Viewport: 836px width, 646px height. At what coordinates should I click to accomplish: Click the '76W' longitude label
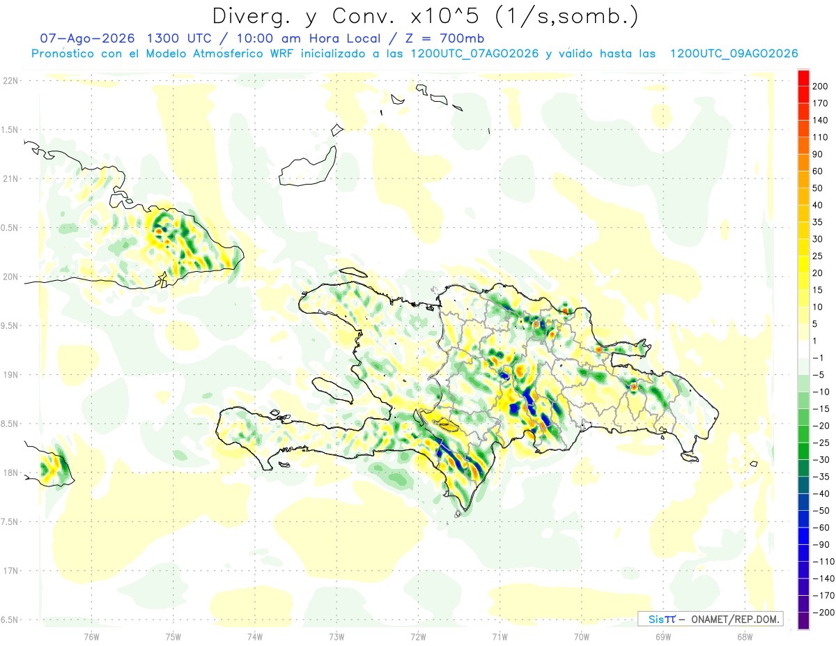[x=91, y=636]
